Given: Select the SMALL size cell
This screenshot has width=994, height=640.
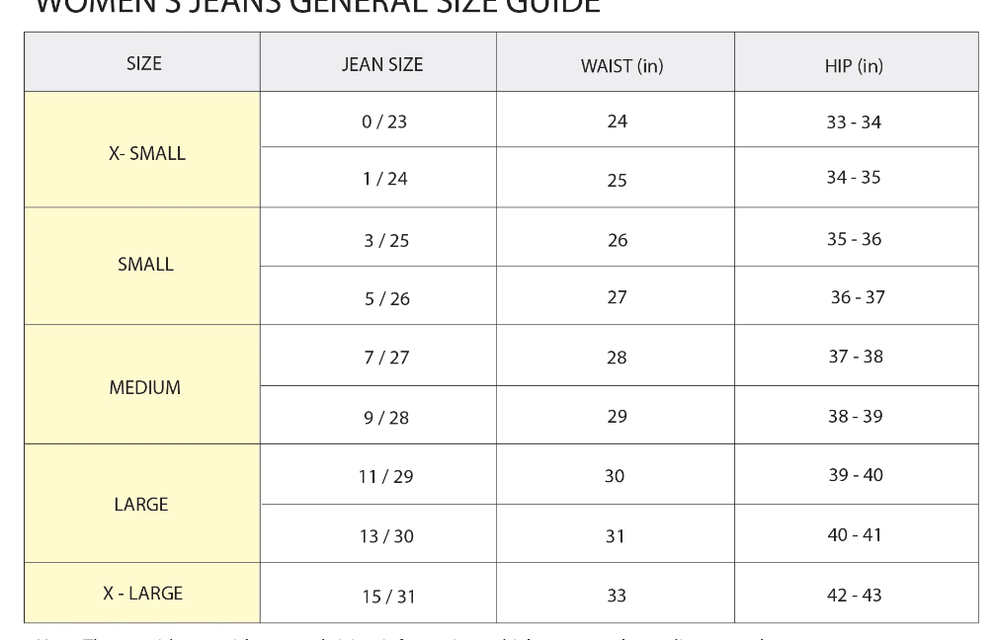Looking at the screenshot, I should [145, 265].
